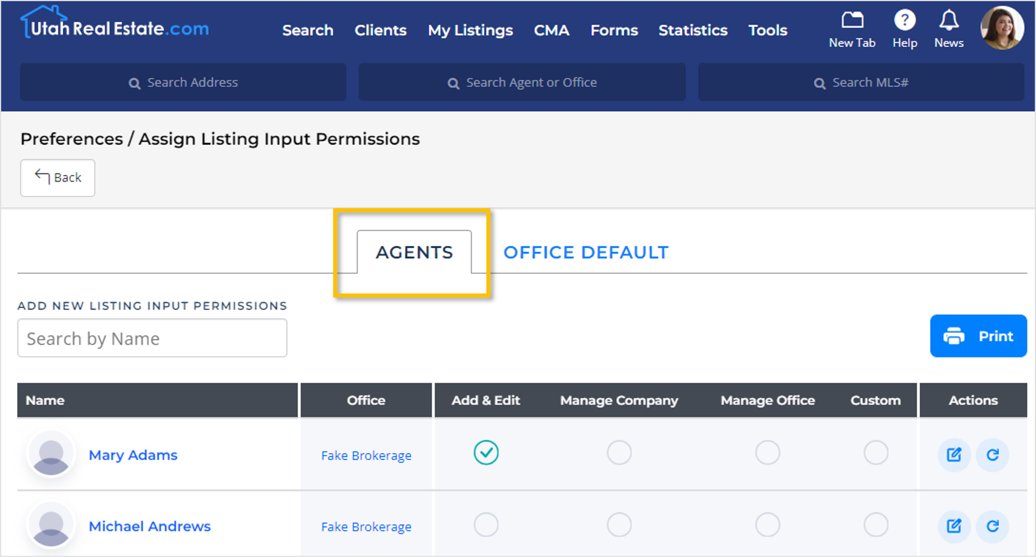Select the Agents tab
The height and width of the screenshot is (557, 1036).
[414, 252]
